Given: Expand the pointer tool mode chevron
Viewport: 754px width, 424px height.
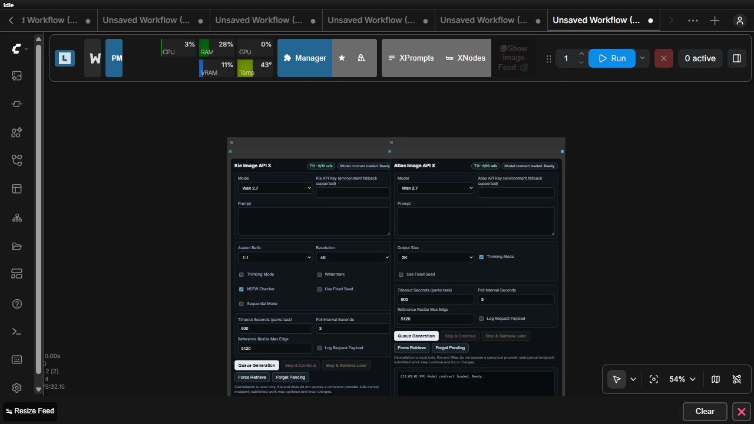Looking at the screenshot, I should [x=633, y=379].
